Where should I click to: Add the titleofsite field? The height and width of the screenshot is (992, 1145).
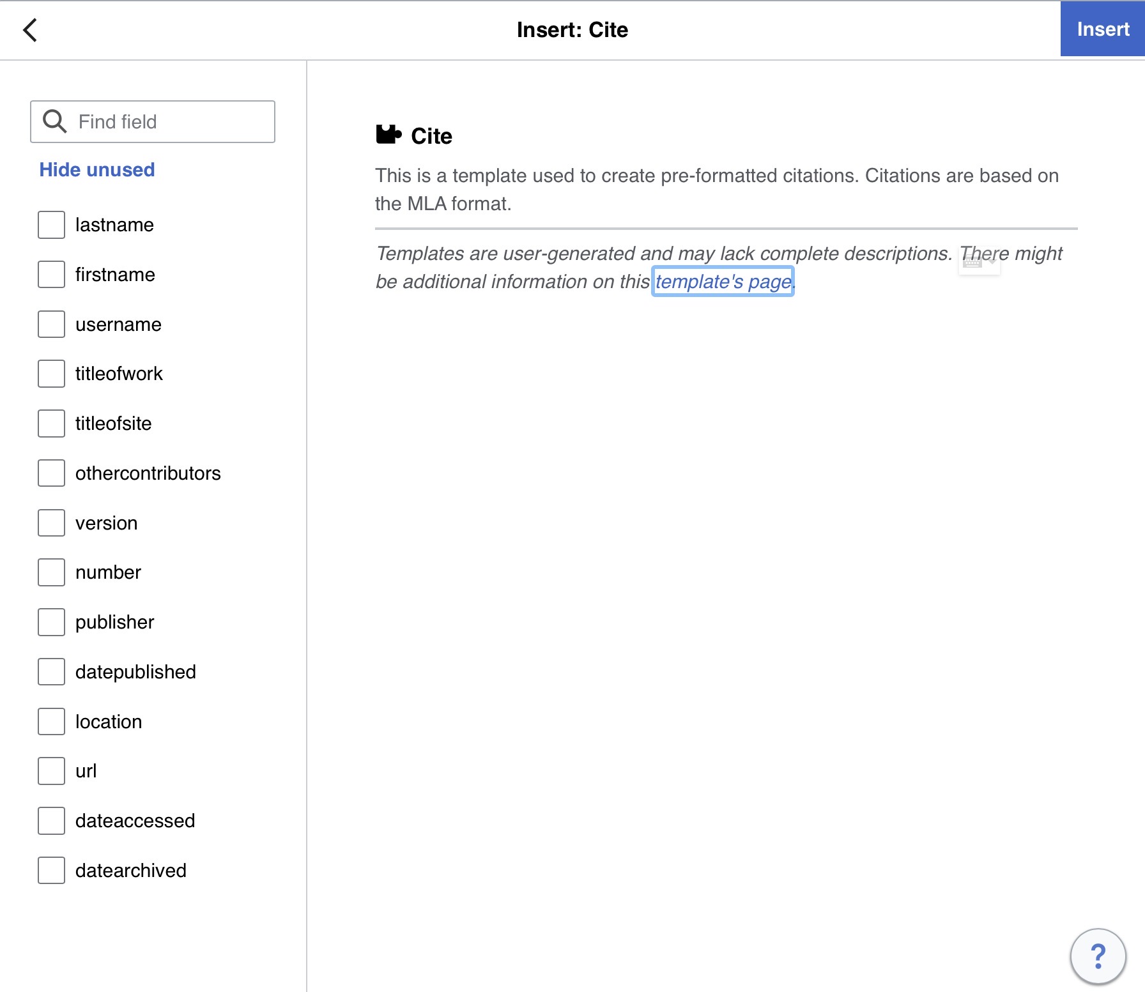(51, 424)
